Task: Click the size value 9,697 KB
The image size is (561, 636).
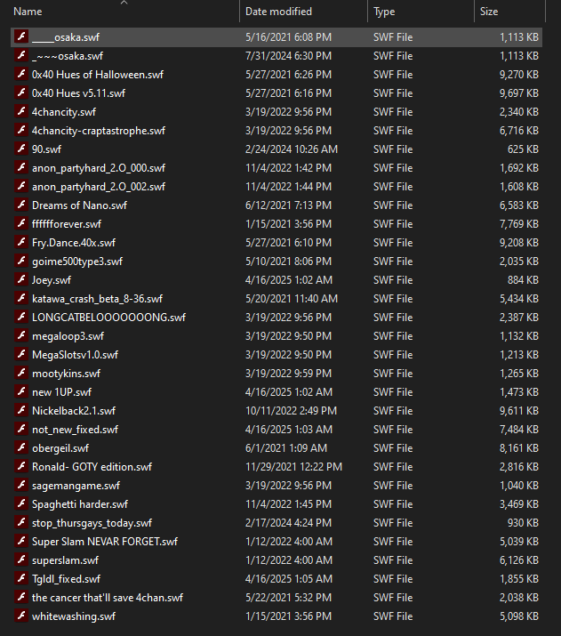Action: tap(519, 93)
